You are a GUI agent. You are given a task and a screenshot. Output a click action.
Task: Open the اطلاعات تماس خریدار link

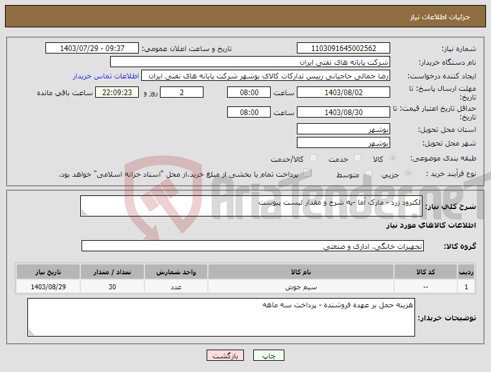coord(106,76)
